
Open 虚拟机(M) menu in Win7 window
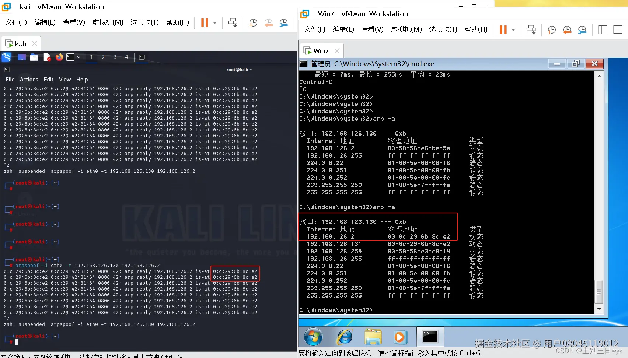point(406,29)
